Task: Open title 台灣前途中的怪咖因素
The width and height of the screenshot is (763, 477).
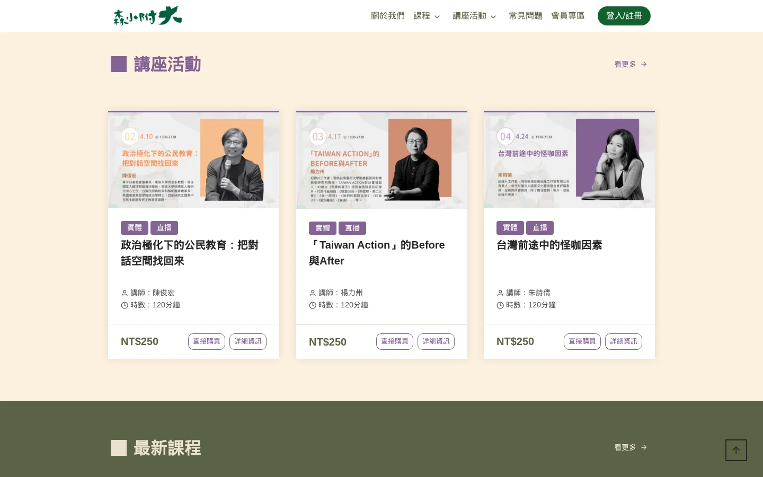Action: (549, 245)
